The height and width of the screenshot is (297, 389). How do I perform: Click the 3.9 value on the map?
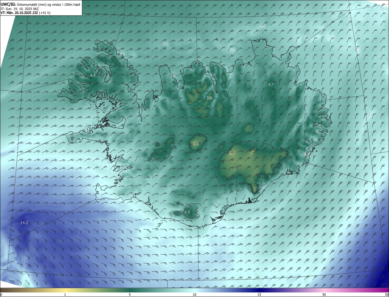coord(209,98)
